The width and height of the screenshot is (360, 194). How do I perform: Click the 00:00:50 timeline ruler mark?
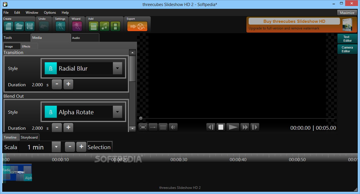[297, 160]
